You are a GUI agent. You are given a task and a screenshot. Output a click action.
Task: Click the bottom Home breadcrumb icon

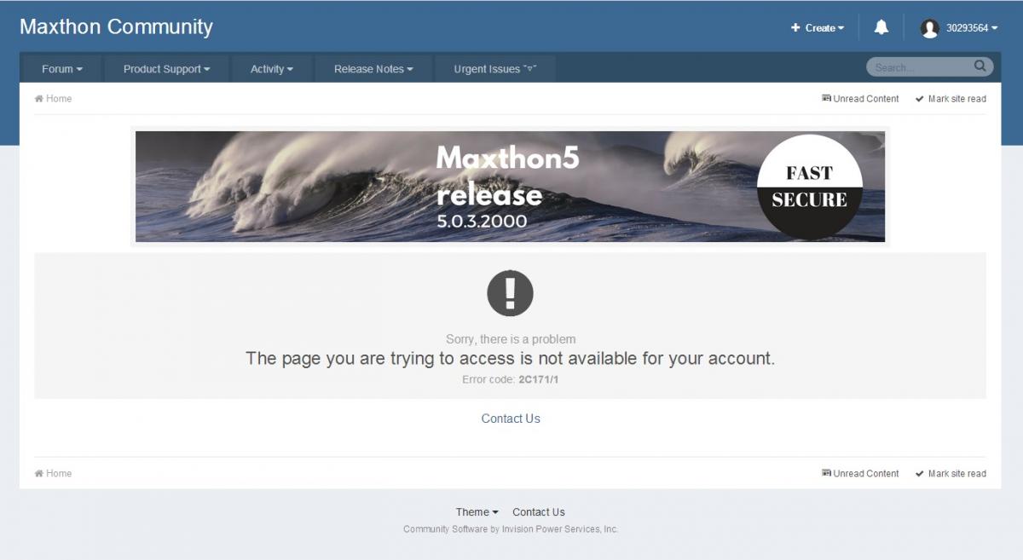[38, 474]
